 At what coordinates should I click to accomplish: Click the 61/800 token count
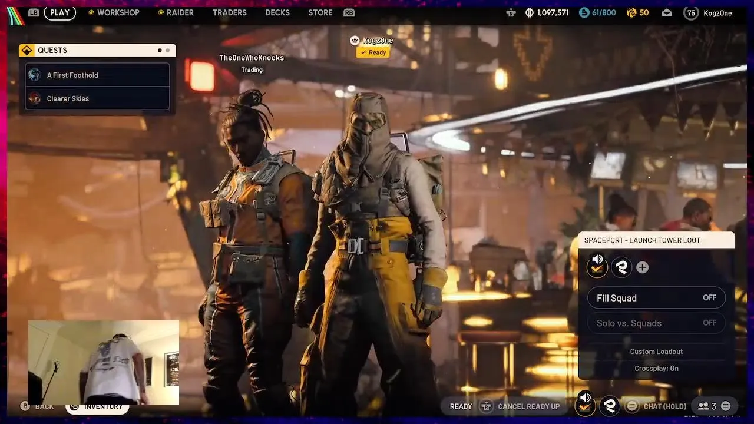coord(604,12)
